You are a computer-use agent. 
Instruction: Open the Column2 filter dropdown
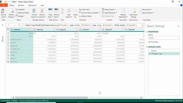(x=54, y=29)
